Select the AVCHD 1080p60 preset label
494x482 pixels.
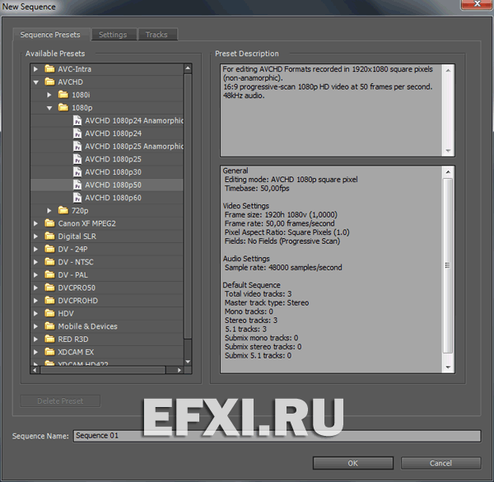(113, 198)
